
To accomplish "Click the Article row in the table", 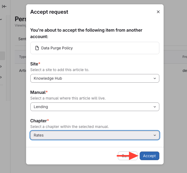I will tap(22, 71).
